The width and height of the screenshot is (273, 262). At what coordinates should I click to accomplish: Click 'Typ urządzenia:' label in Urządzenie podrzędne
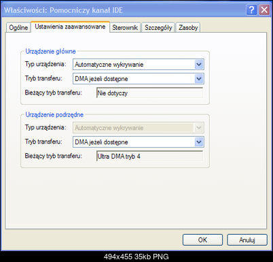point(45,127)
